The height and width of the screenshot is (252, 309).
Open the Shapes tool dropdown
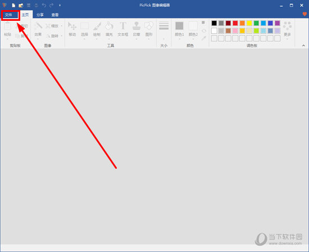pyautogui.click(x=149, y=30)
